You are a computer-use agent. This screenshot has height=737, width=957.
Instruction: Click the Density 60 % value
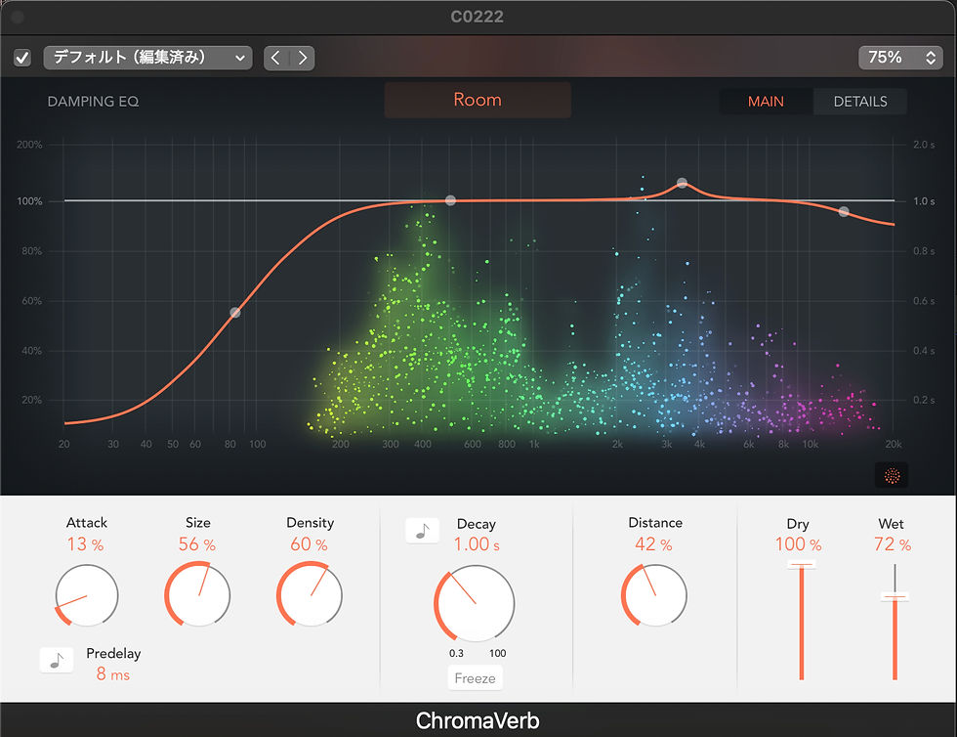[x=309, y=543]
